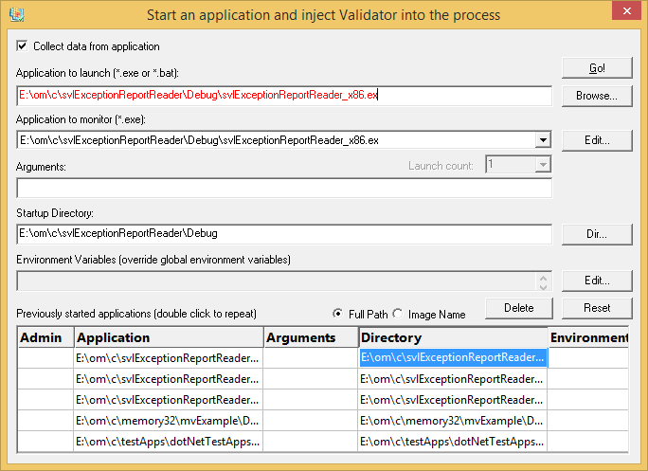Select third row Application svlExceptionReportReader cell
The image size is (648, 471).
point(169,400)
